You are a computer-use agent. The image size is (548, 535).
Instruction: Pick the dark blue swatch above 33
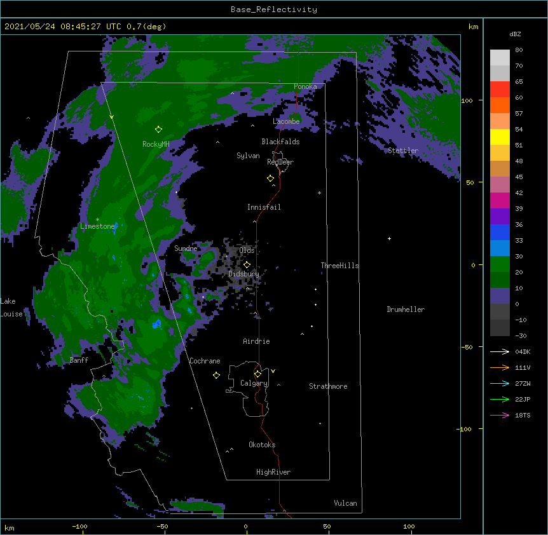500,232
